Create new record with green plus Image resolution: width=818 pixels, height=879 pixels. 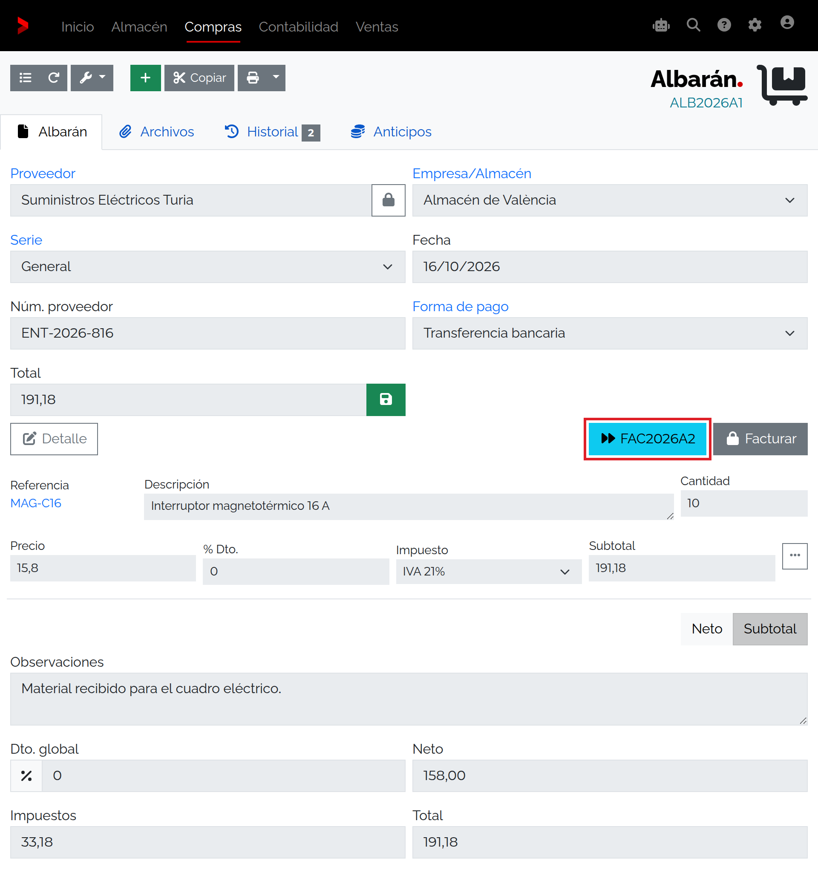[145, 78]
